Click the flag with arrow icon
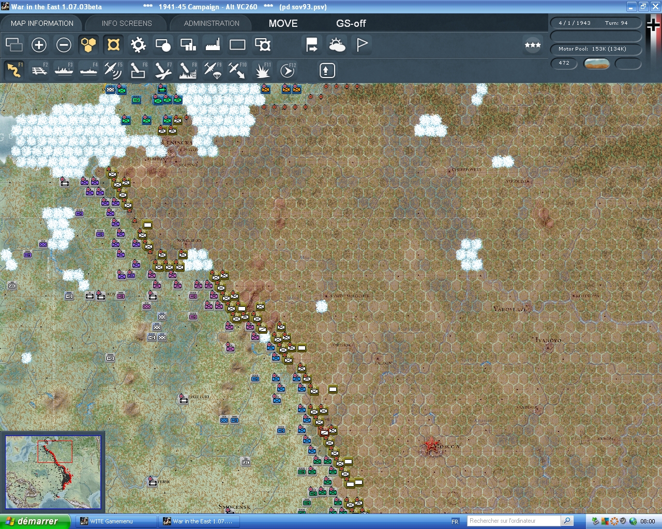The width and height of the screenshot is (662, 529). point(312,45)
